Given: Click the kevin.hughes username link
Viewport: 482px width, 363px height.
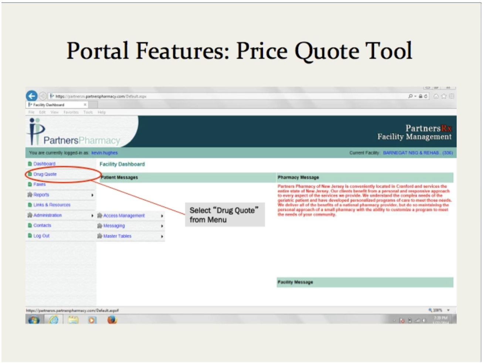Looking at the screenshot, I should click(x=104, y=153).
